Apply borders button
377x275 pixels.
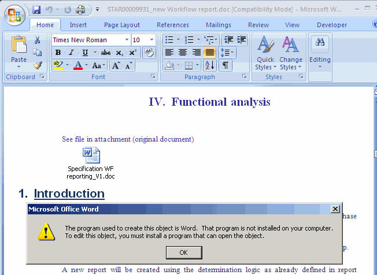pyautogui.click(x=188, y=65)
